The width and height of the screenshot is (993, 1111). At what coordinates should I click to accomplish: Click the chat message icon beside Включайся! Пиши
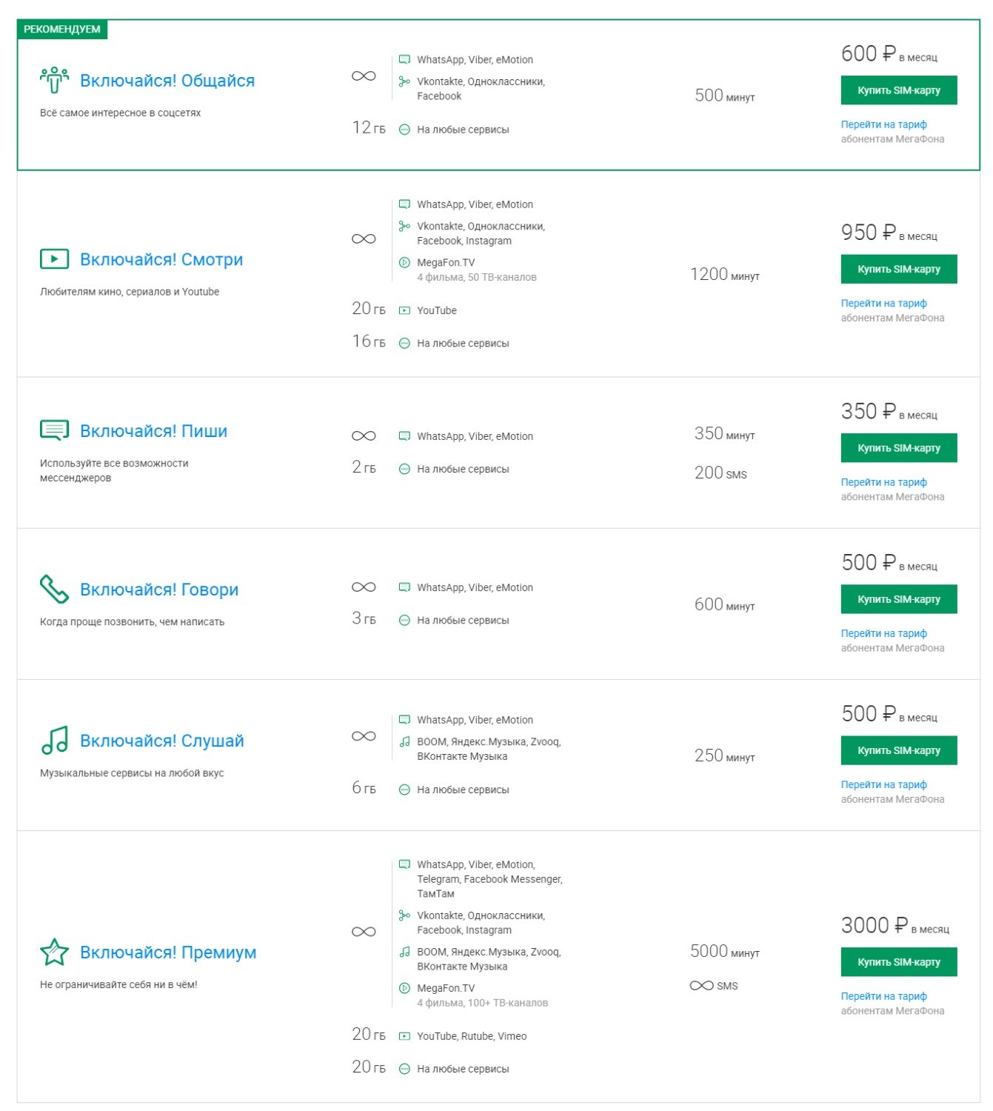[54, 430]
